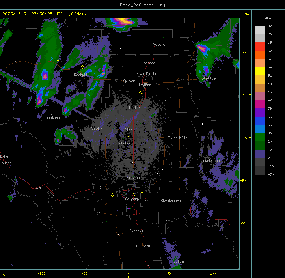Click the yellow marker above Calgary
285x278 pixels.
(134, 194)
